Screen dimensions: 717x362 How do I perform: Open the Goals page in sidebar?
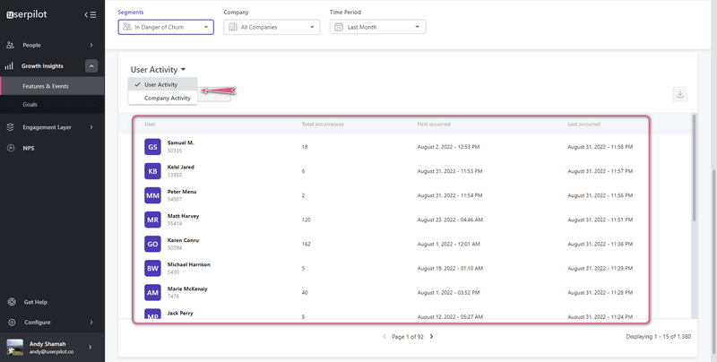30,105
